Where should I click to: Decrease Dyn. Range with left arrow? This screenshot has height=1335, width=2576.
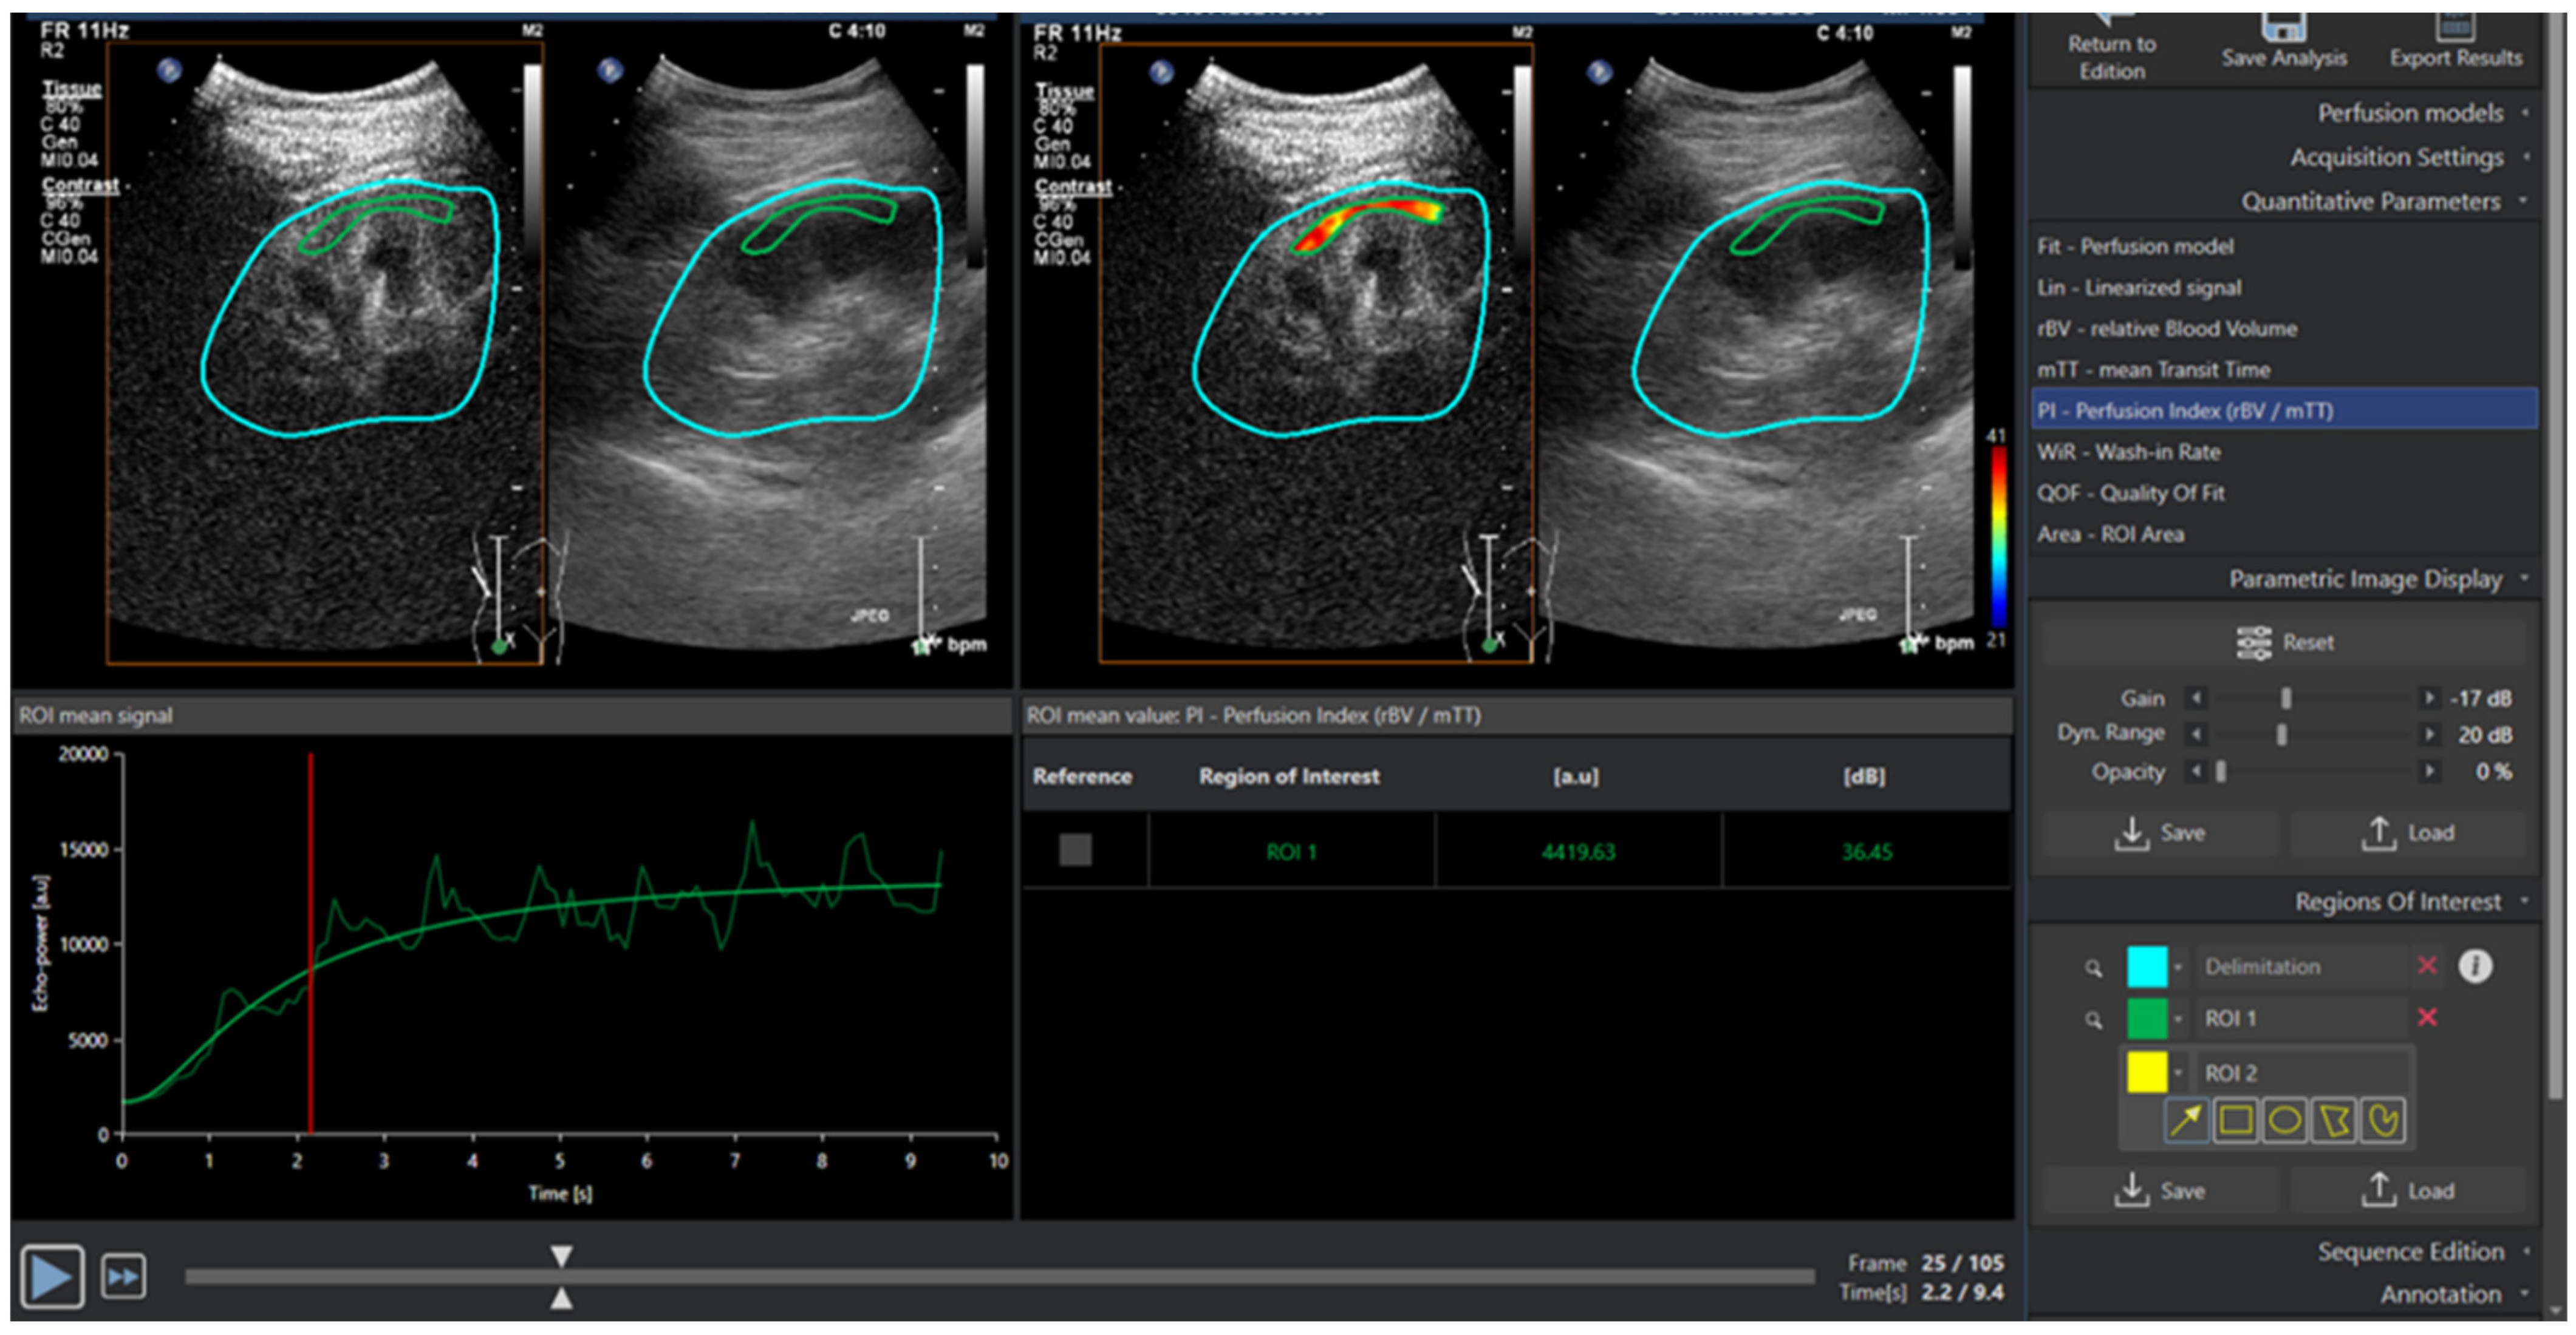(2196, 735)
